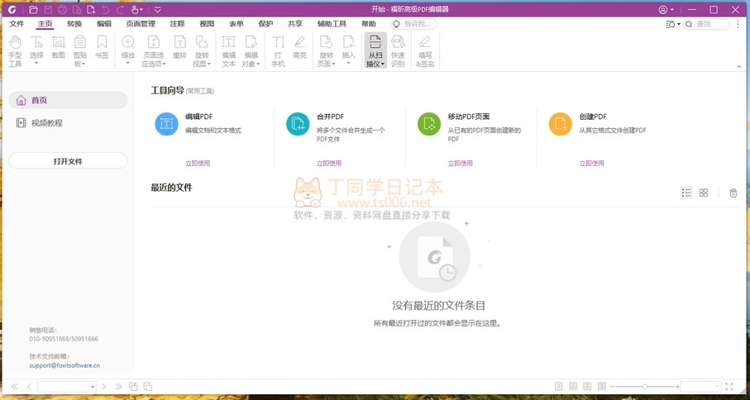Open the 页面管理 ribbon tab
Image resolution: width=750 pixels, height=400 pixels.
click(x=141, y=24)
